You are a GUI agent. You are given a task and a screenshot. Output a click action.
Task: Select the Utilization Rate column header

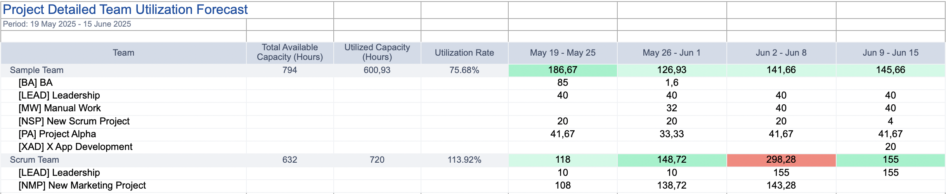464,53
